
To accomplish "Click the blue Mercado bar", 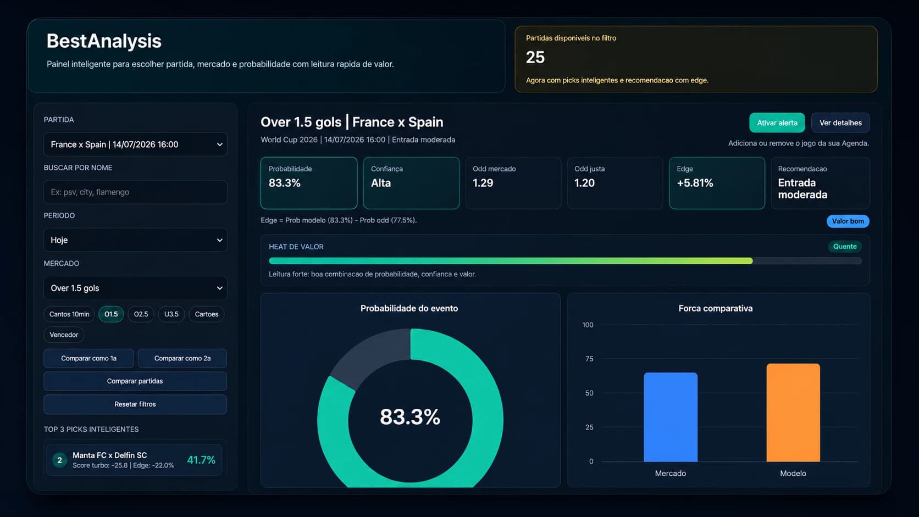I will (x=671, y=417).
